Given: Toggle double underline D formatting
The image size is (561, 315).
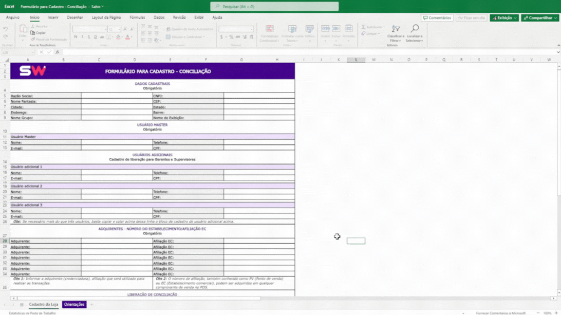Looking at the screenshot, I should (95, 37).
